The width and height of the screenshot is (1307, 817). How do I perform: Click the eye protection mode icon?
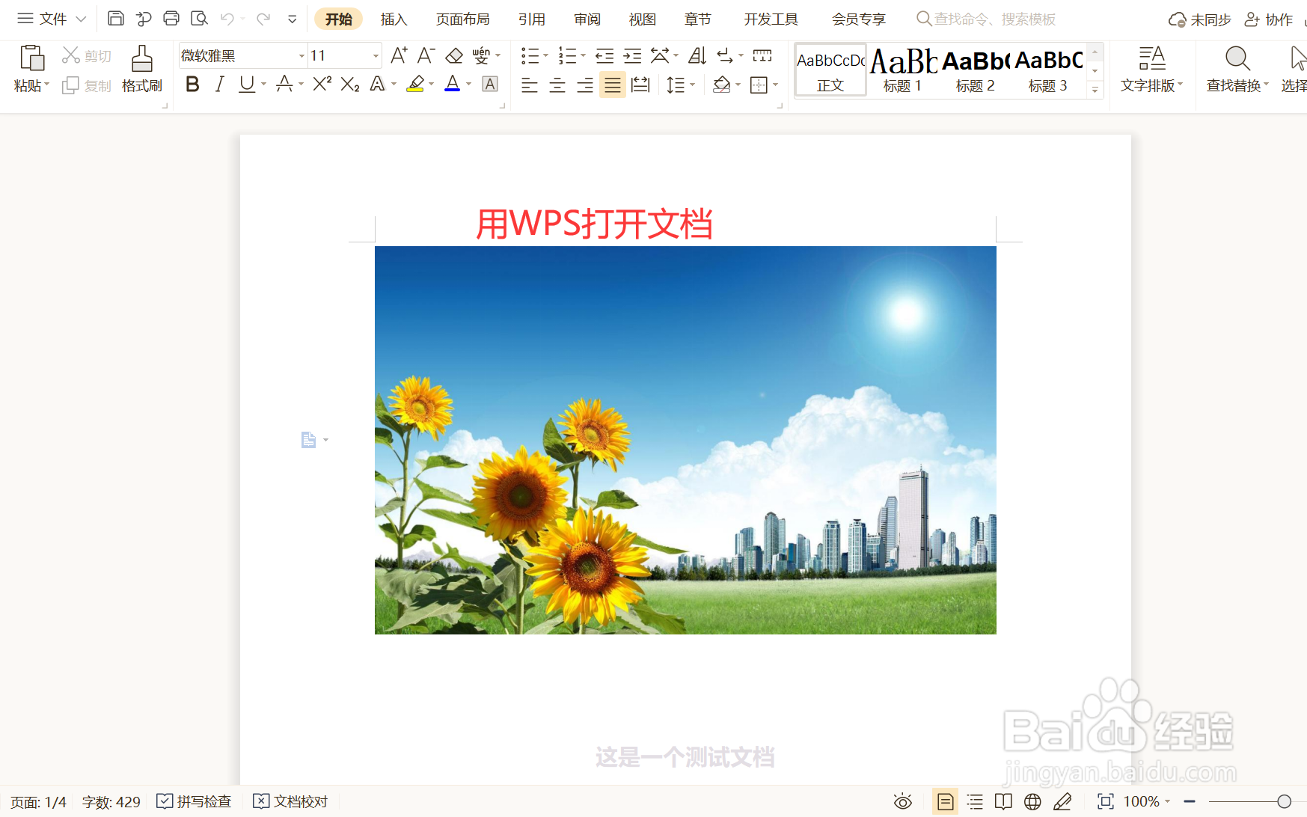tap(903, 802)
